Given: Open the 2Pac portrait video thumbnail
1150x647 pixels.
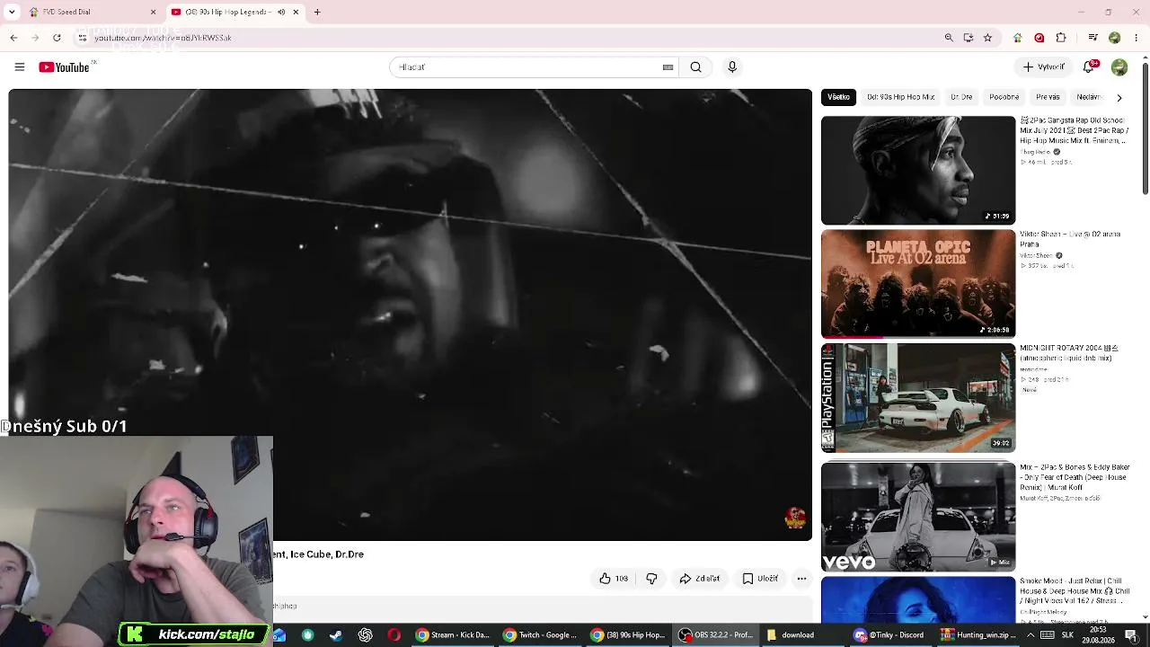Looking at the screenshot, I should pos(918,170).
